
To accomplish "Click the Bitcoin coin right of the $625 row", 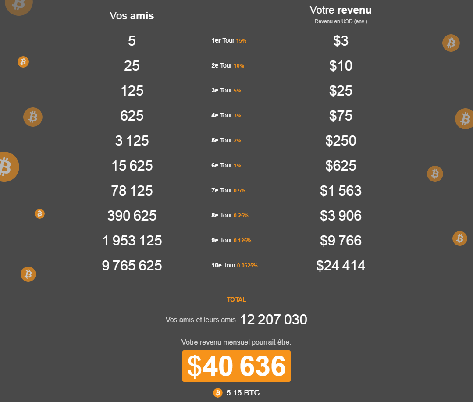I will click(x=435, y=174).
